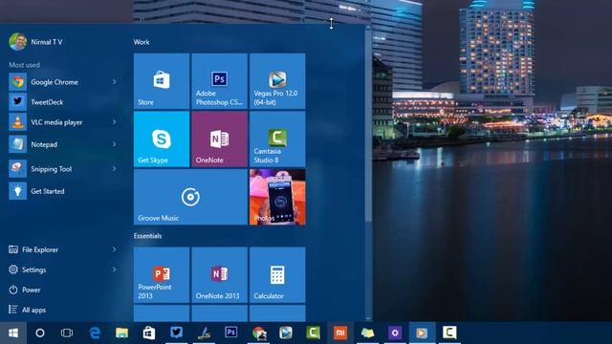The width and height of the screenshot is (612, 344).
Task: Expand Notepad jump list arrow
Action: (115, 144)
